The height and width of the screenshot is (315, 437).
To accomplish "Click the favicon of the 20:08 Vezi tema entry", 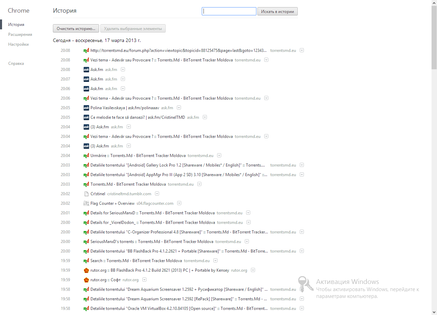I will coord(86,60).
